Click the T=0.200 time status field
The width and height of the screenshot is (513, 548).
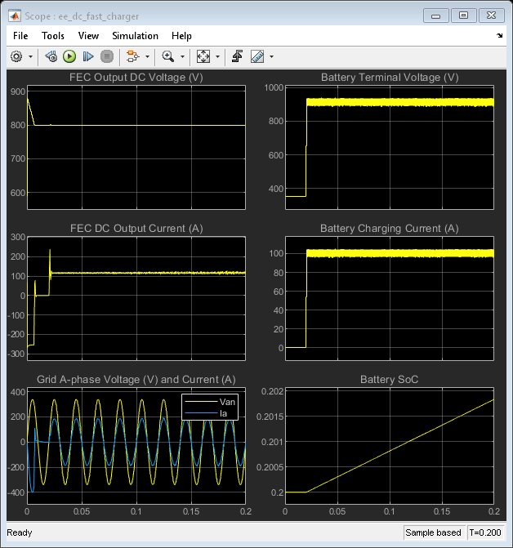485,532
